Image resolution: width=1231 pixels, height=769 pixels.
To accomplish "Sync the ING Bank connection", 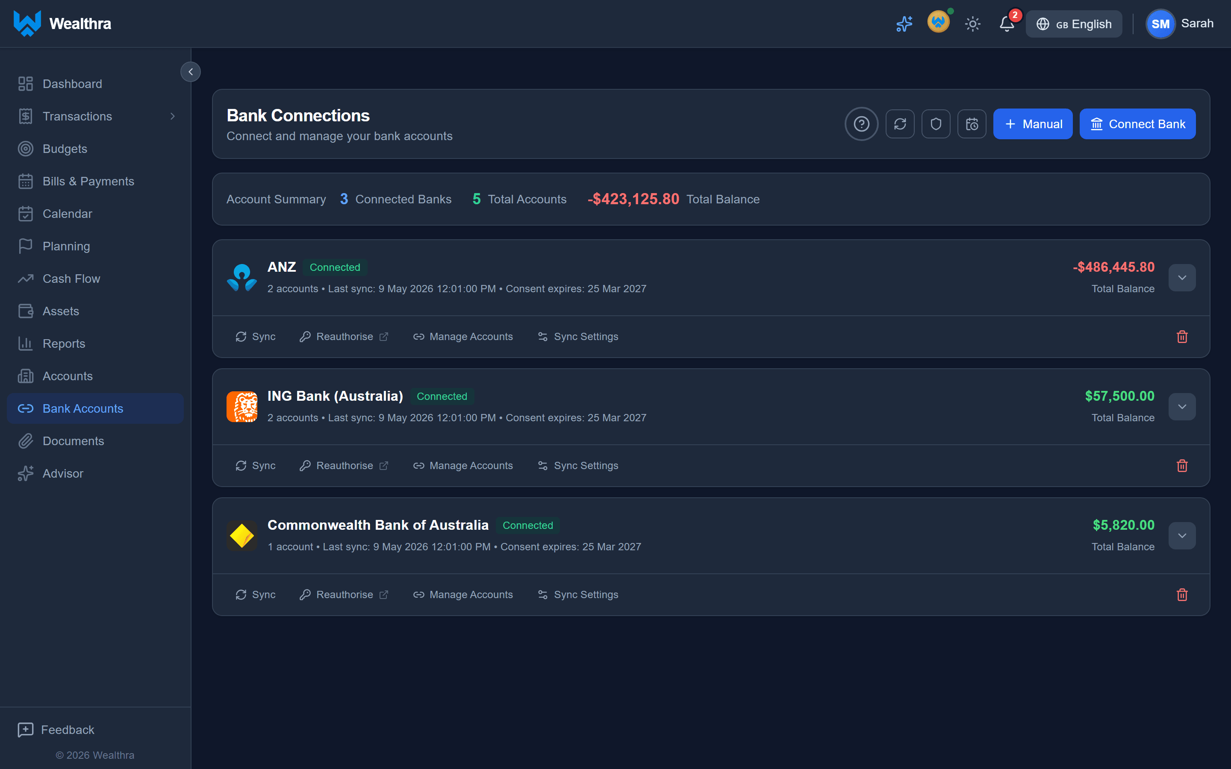I will tap(255, 466).
